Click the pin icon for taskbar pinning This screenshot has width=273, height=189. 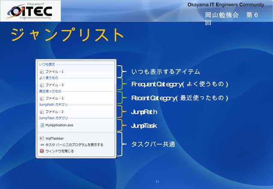pos(42,145)
